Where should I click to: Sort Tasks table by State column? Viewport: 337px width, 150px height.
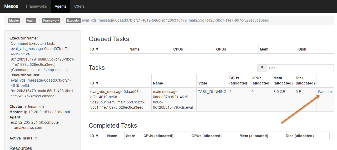202,83
